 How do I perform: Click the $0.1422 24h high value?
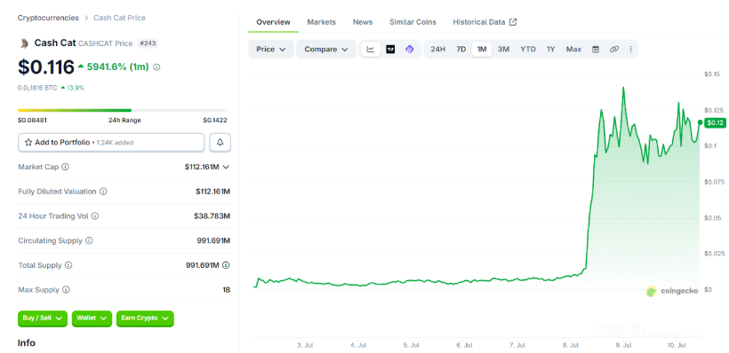[215, 120]
